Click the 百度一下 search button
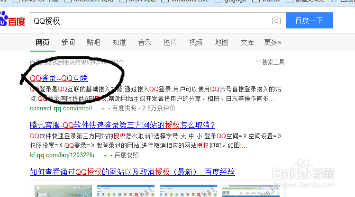 point(309,20)
